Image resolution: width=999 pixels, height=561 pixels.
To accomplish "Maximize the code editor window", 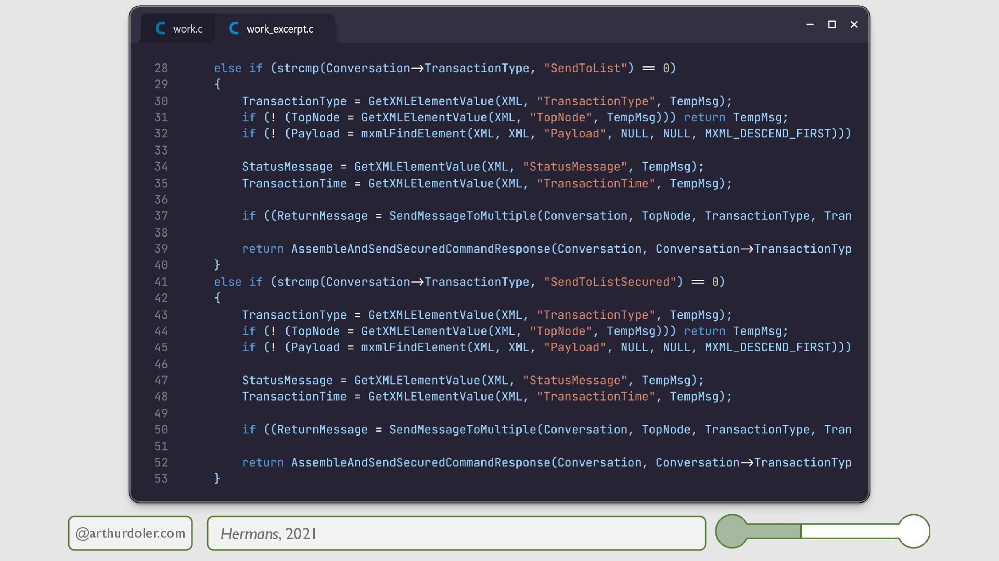I will (x=832, y=24).
